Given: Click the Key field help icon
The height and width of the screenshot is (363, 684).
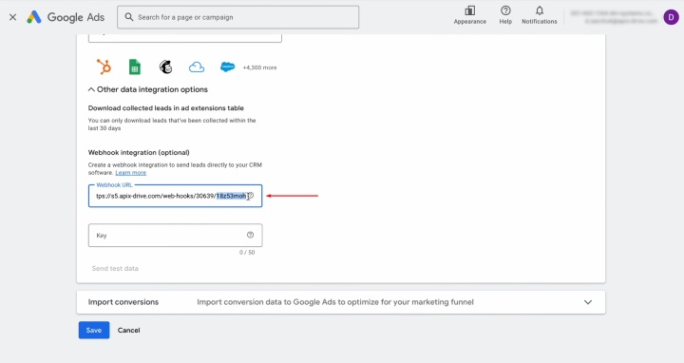Looking at the screenshot, I should point(250,235).
